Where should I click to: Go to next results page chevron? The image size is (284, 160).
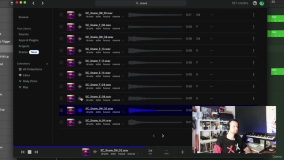[x=163, y=136]
